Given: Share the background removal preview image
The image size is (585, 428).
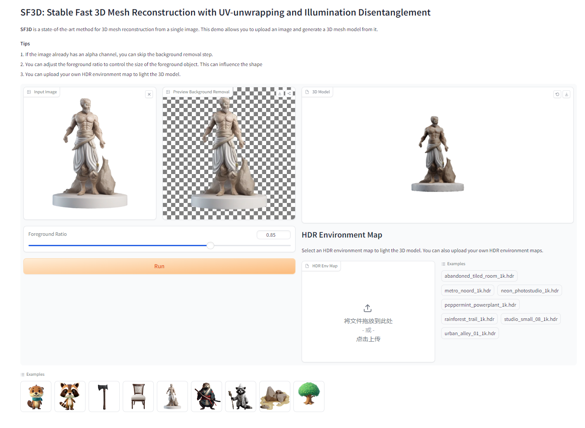Looking at the screenshot, I should 289,93.
